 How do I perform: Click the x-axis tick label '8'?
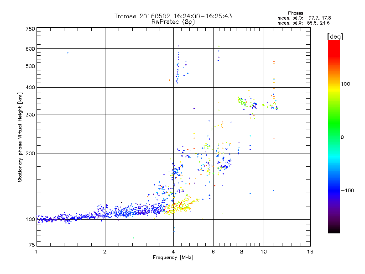tap(242, 252)
